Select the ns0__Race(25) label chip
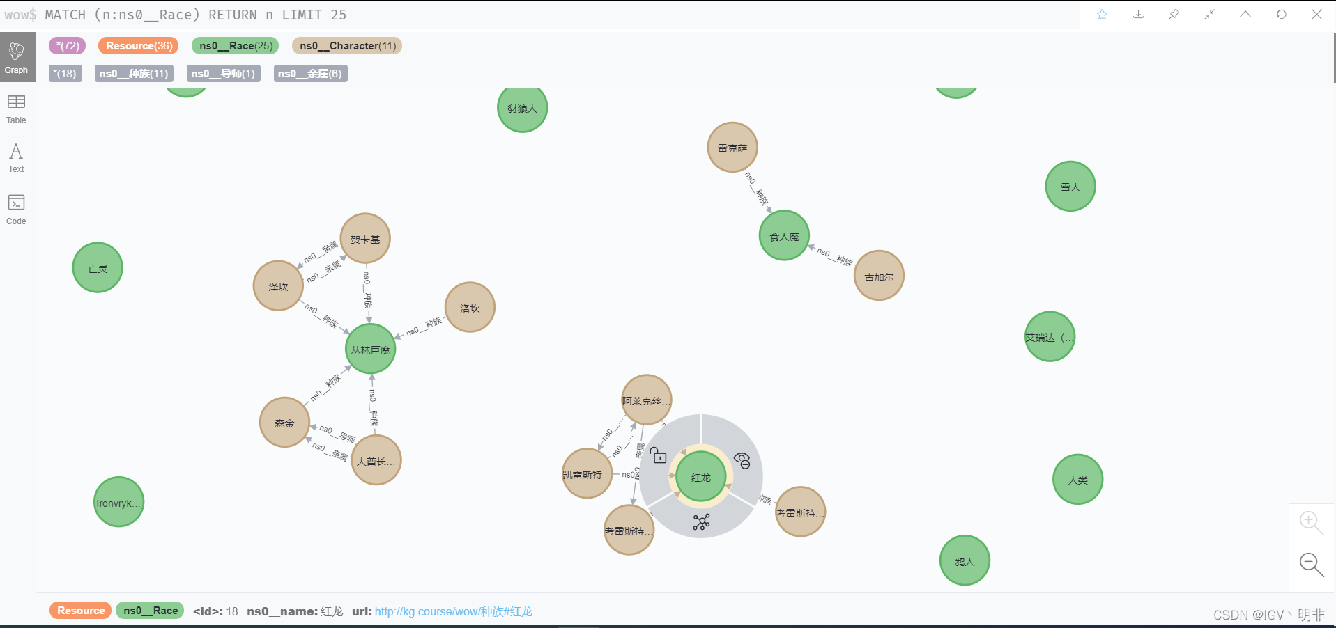This screenshot has width=1336, height=628. pyautogui.click(x=236, y=46)
